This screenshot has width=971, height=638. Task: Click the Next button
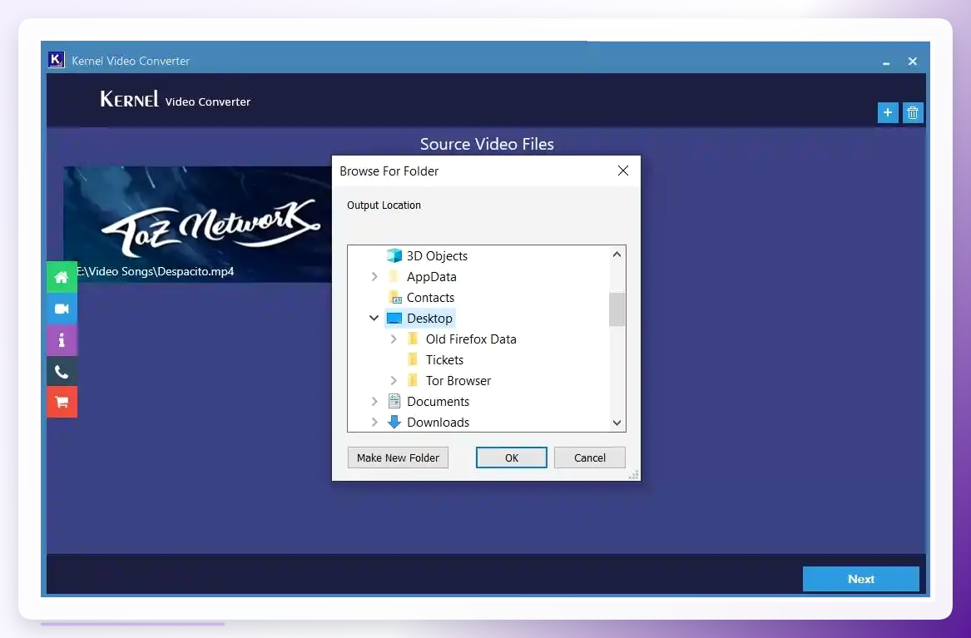(861, 579)
